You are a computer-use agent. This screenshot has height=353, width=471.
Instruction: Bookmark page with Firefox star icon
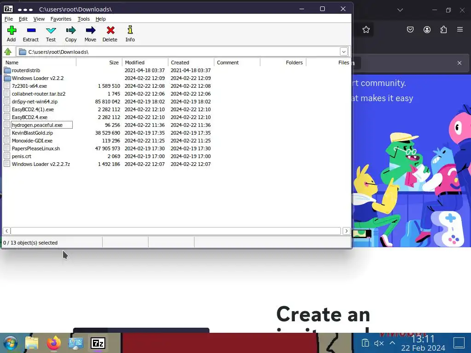click(366, 30)
